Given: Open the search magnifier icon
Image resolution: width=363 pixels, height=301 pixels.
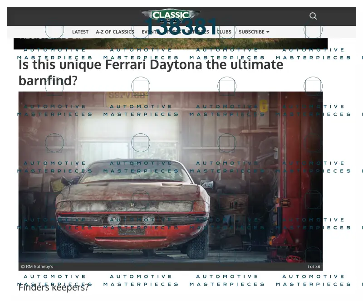Looking at the screenshot, I should point(313,16).
